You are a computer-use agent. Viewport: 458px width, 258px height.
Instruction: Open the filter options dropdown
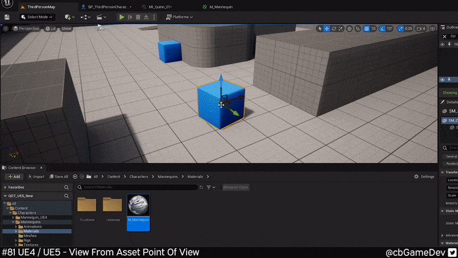tap(211, 187)
